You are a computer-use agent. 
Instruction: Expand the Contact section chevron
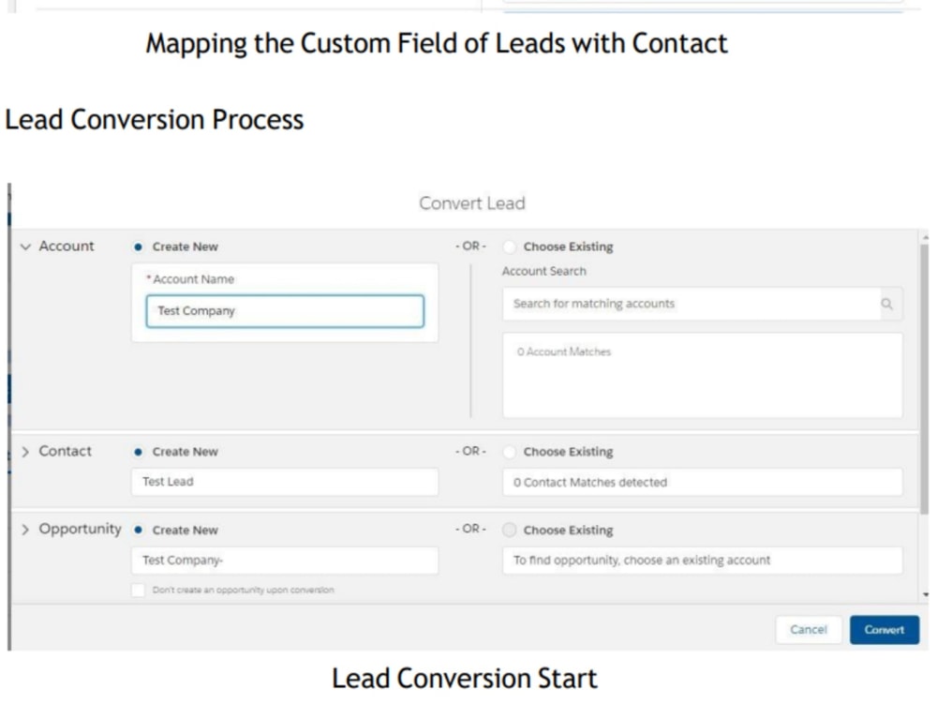click(25, 452)
